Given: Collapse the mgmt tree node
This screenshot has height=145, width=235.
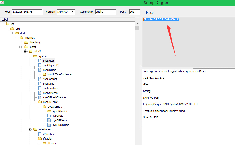Looking at the screenshot, I should [x=20, y=47].
